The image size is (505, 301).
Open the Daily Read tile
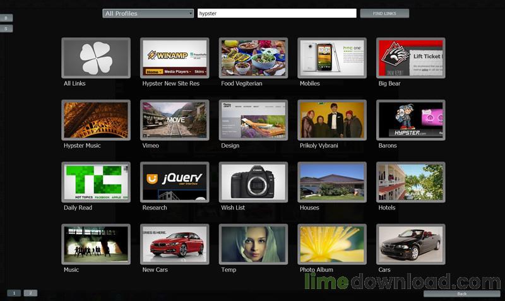(x=96, y=182)
